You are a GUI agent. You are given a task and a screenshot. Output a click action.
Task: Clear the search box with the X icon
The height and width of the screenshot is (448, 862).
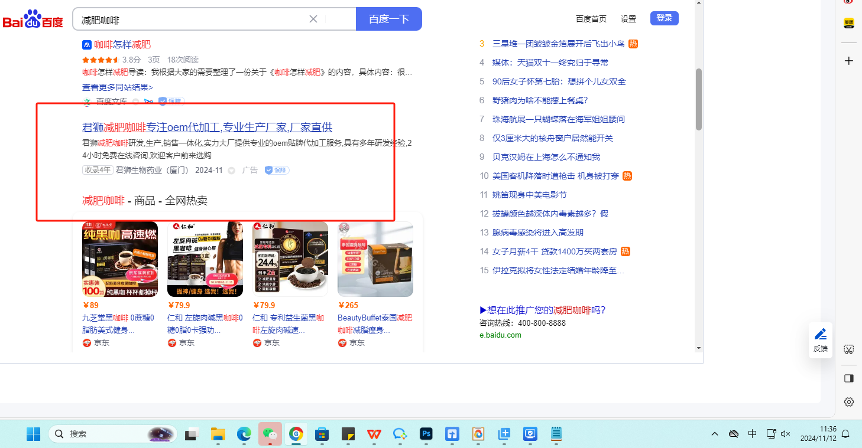pyautogui.click(x=313, y=19)
